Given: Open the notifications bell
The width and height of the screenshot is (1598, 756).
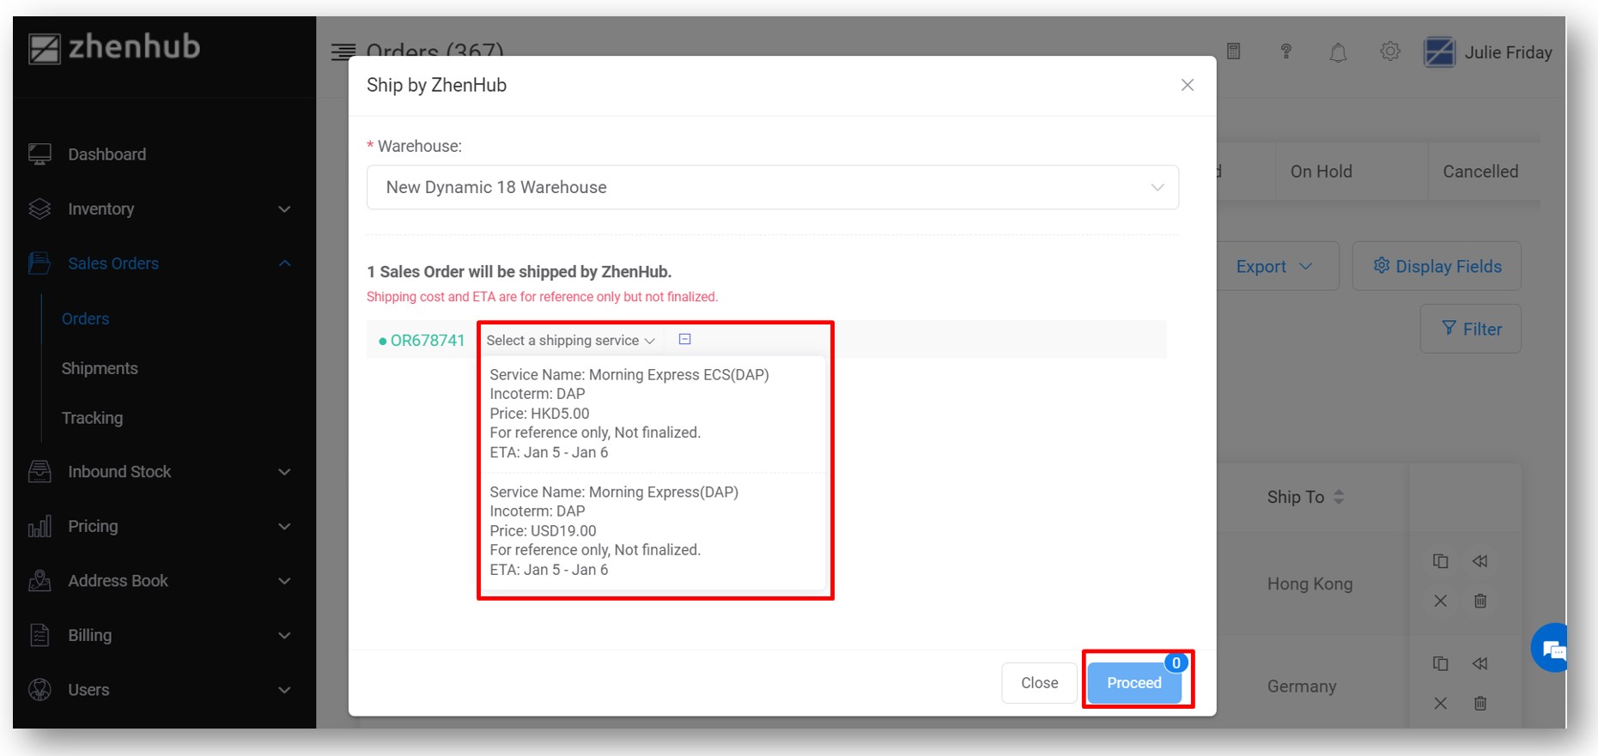Looking at the screenshot, I should pos(1338,52).
